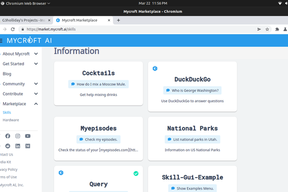Click the flask icon in browser toolbar
The image size is (288, 192).
pyautogui.click(x=285, y=29)
